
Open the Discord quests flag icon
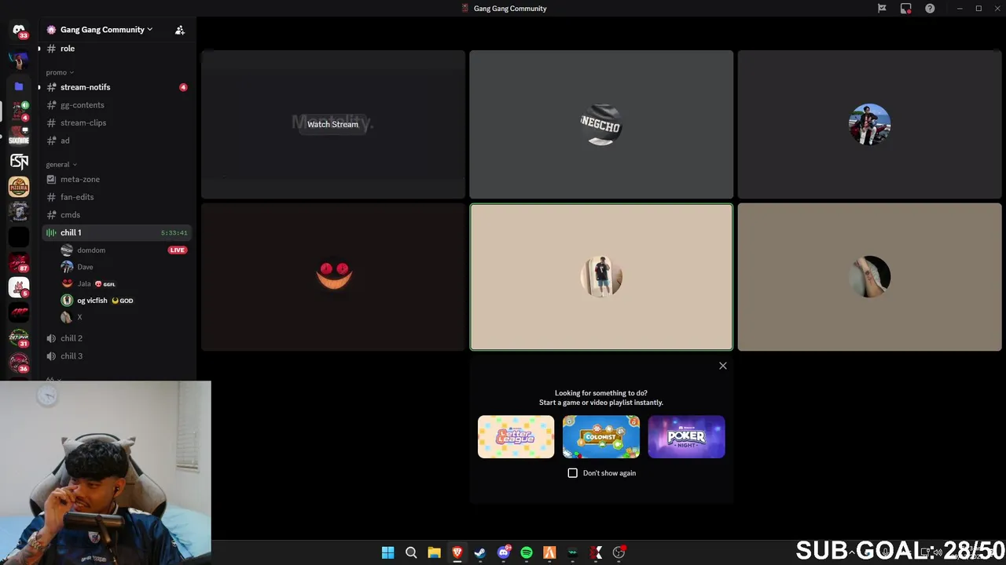[x=882, y=9]
